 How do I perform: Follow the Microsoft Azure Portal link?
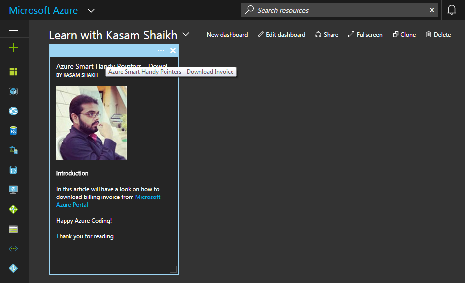click(108, 201)
